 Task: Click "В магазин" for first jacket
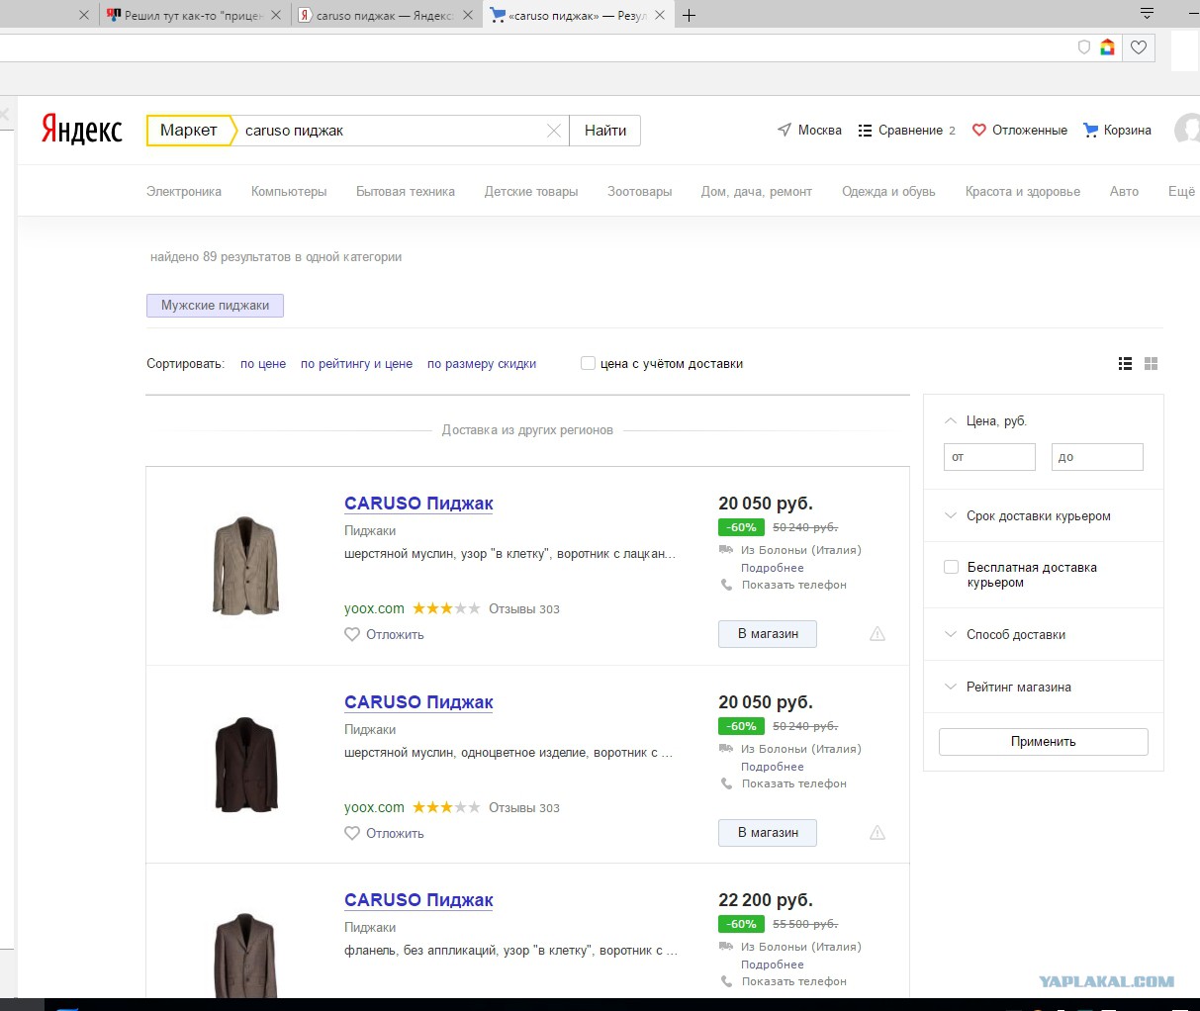tap(768, 634)
